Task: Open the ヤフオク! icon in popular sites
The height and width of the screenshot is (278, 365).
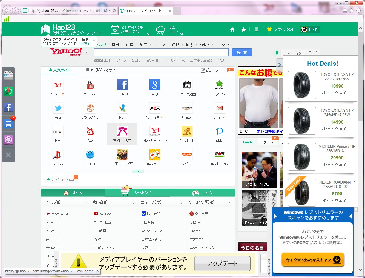Action: [x=187, y=131]
